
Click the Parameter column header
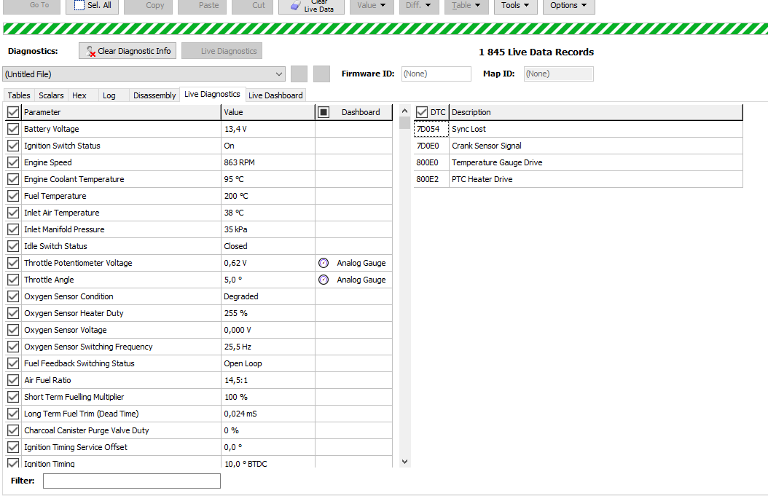pos(121,112)
